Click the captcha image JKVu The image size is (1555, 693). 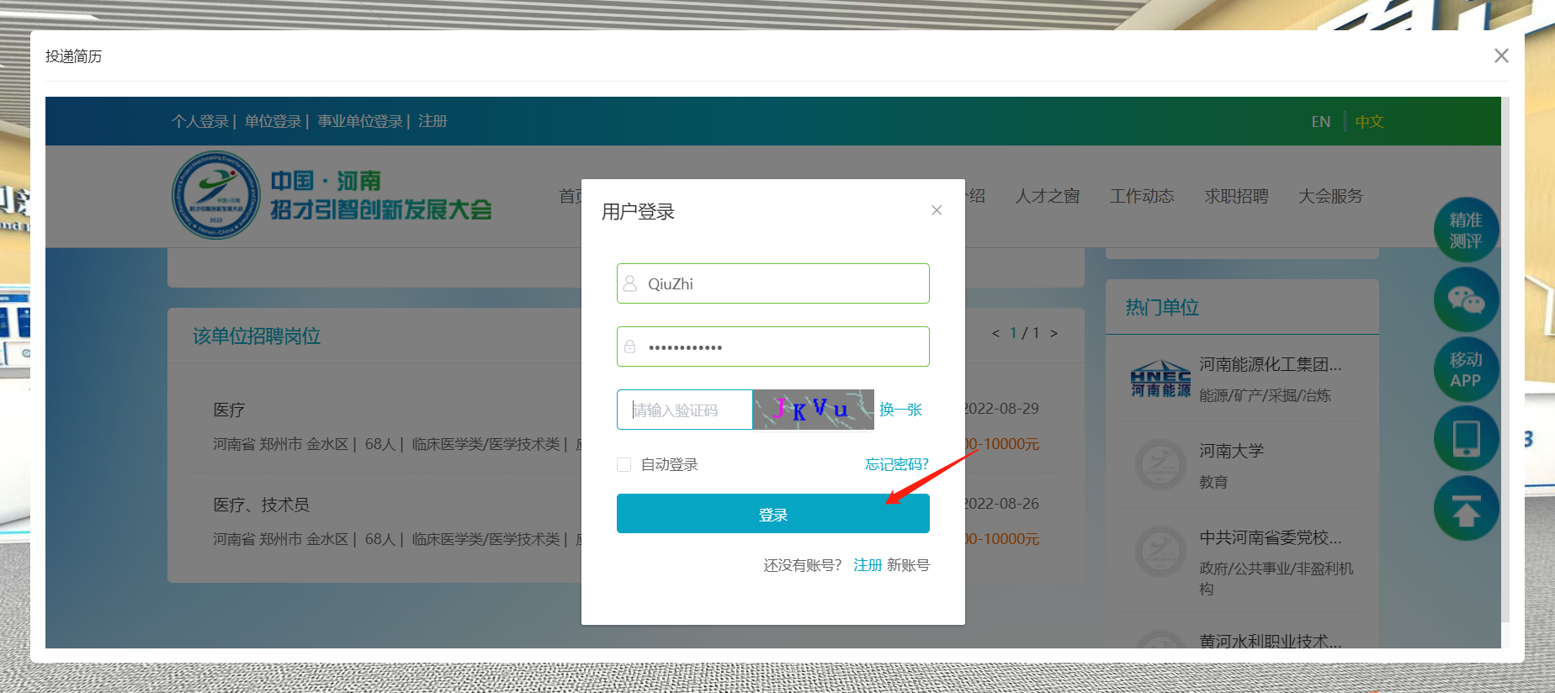coord(813,410)
